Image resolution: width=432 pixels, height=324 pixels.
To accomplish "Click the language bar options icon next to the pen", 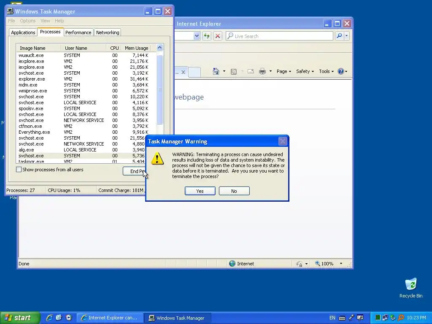I will (x=360, y=318).
